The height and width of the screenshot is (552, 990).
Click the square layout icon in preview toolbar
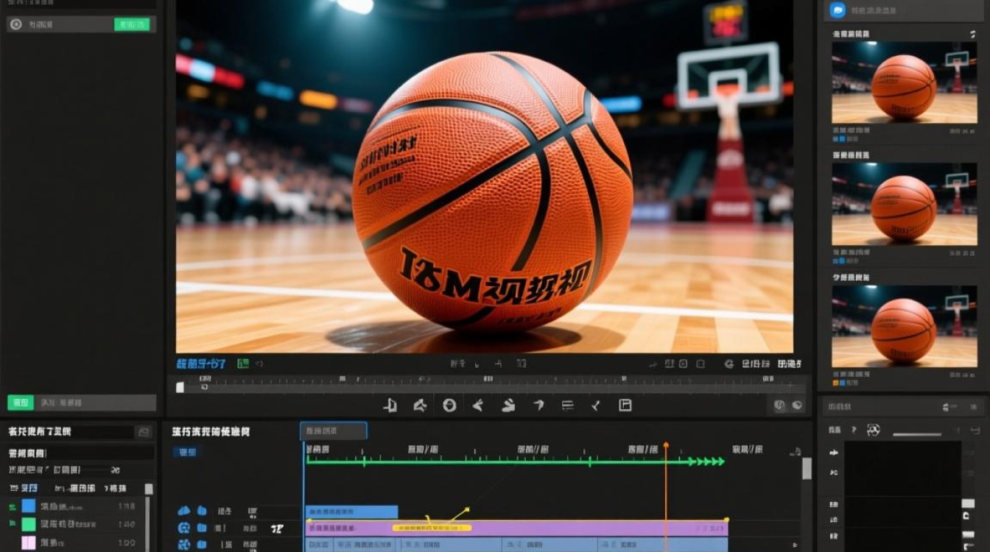[x=625, y=406]
